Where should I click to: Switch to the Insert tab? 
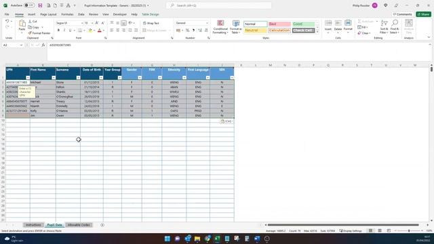pyautogui.click(x=32, y=14)
